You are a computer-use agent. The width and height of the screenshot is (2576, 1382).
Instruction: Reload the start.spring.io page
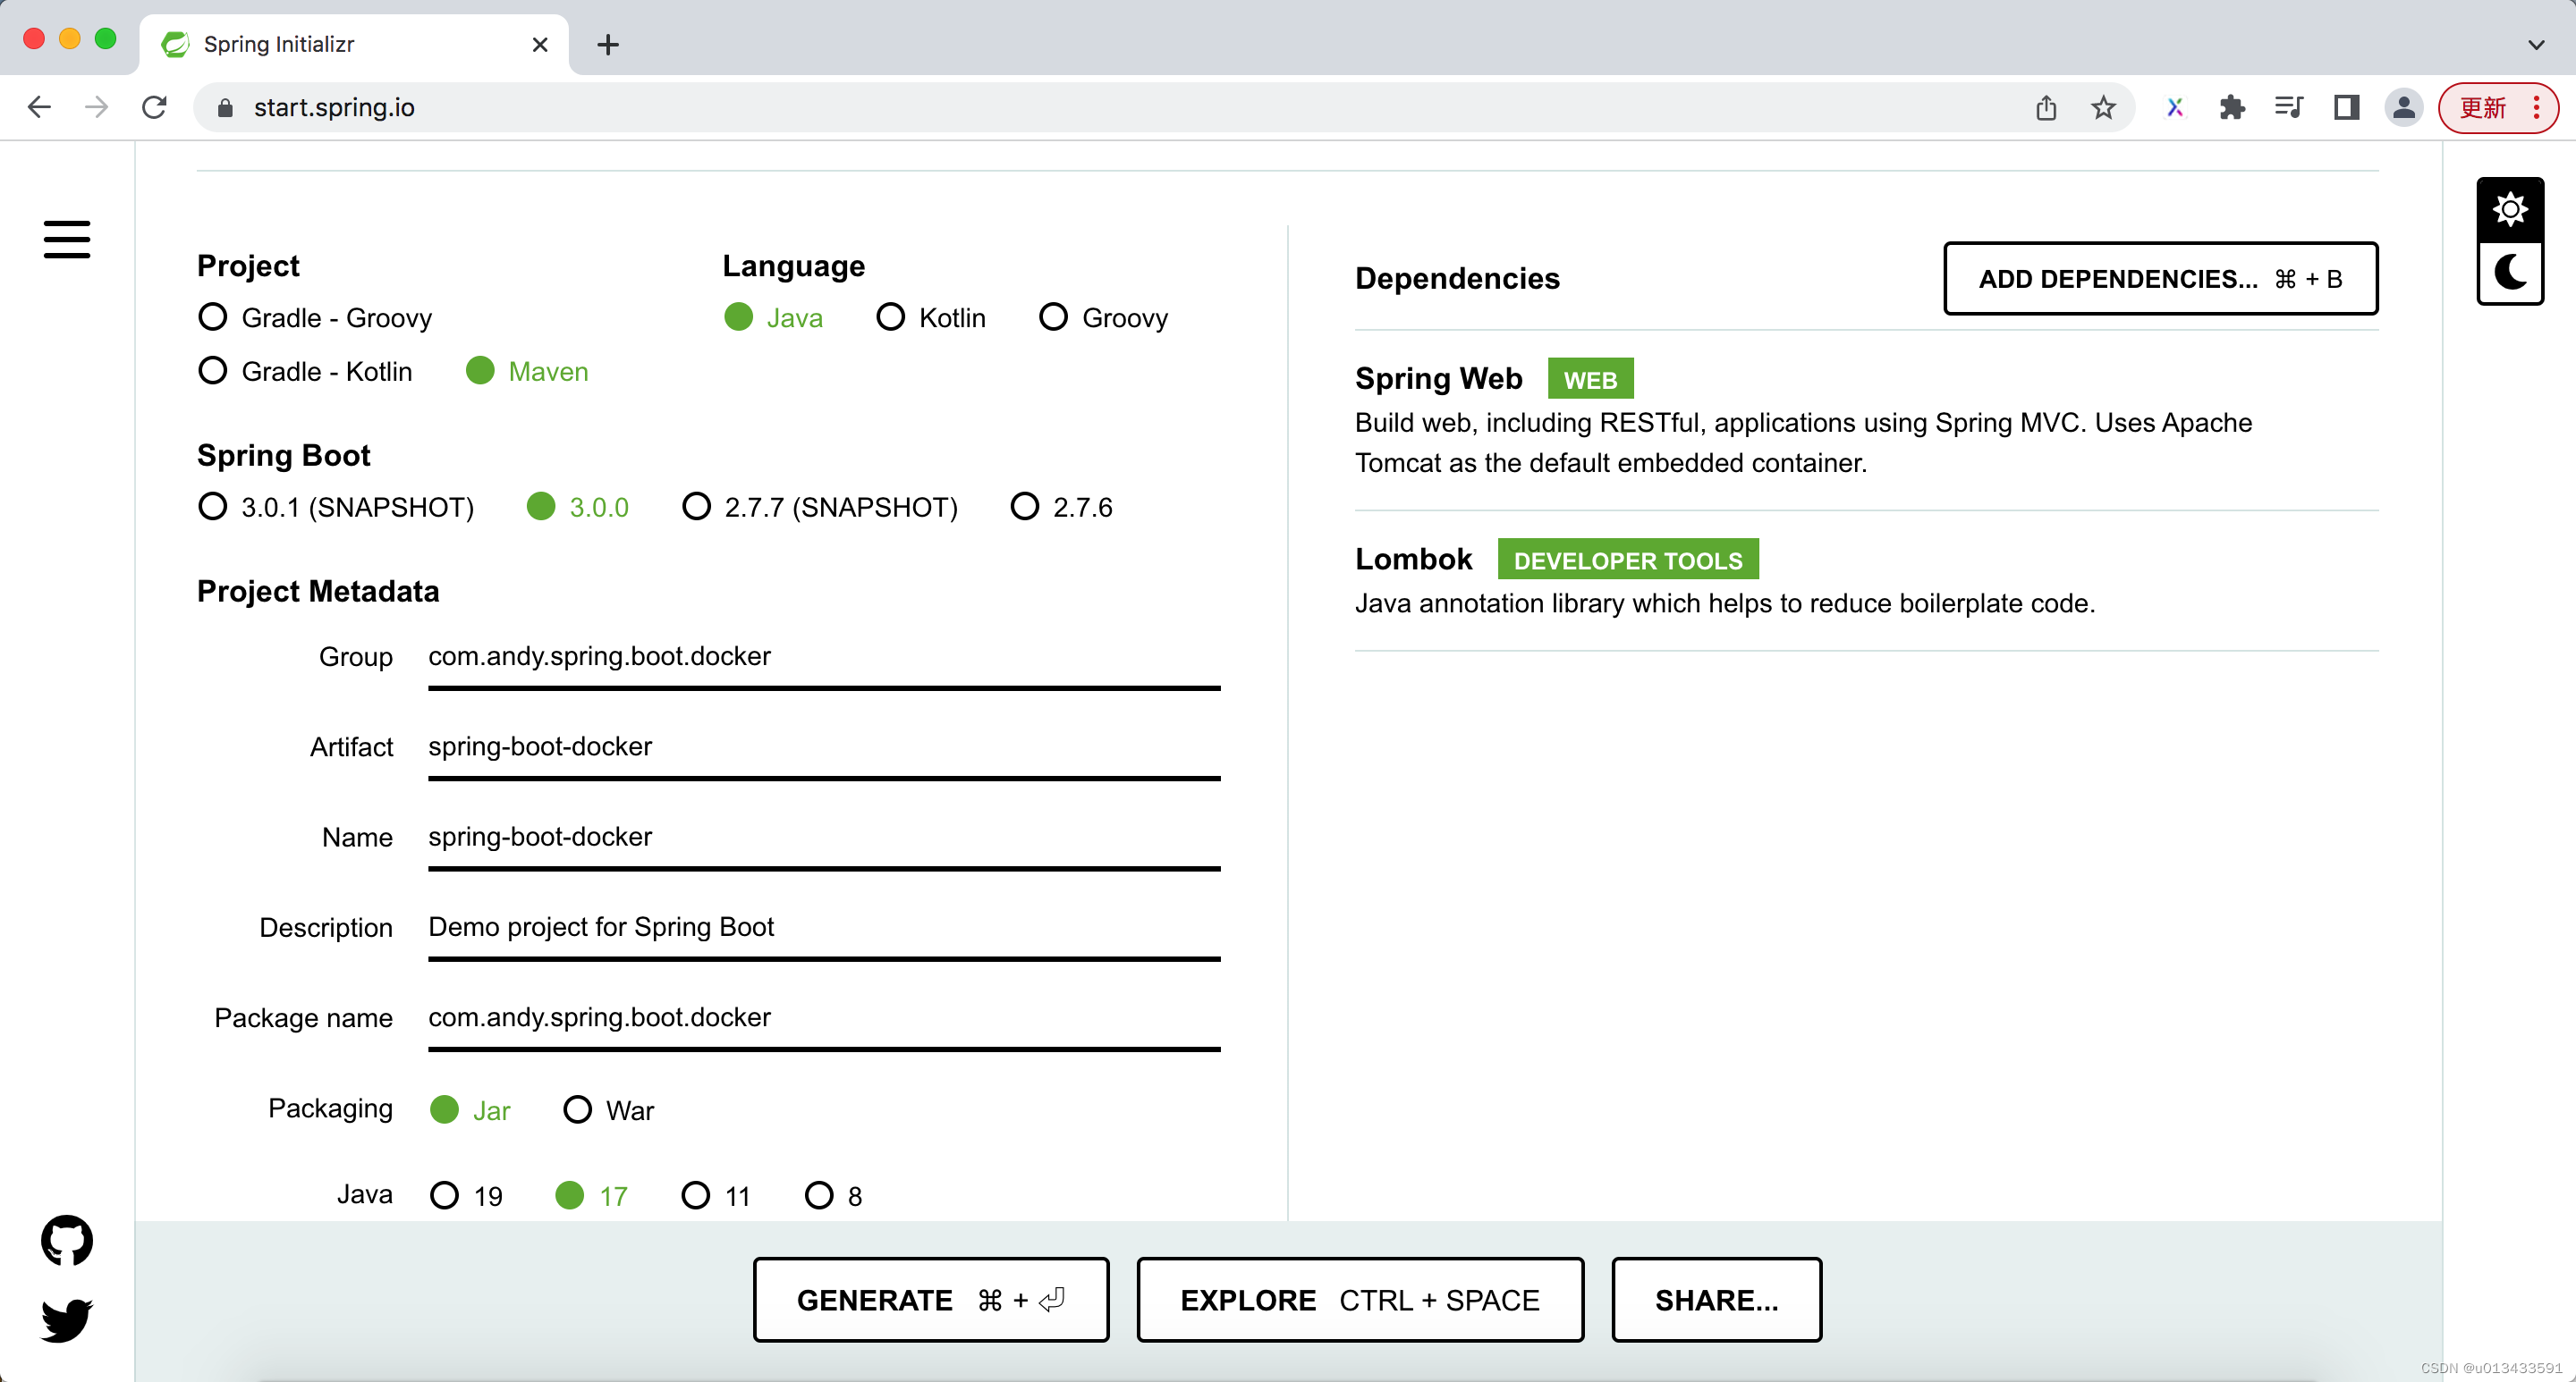[154, 107]
